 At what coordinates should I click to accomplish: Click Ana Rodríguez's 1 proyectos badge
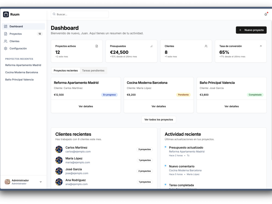click(145, 182)
